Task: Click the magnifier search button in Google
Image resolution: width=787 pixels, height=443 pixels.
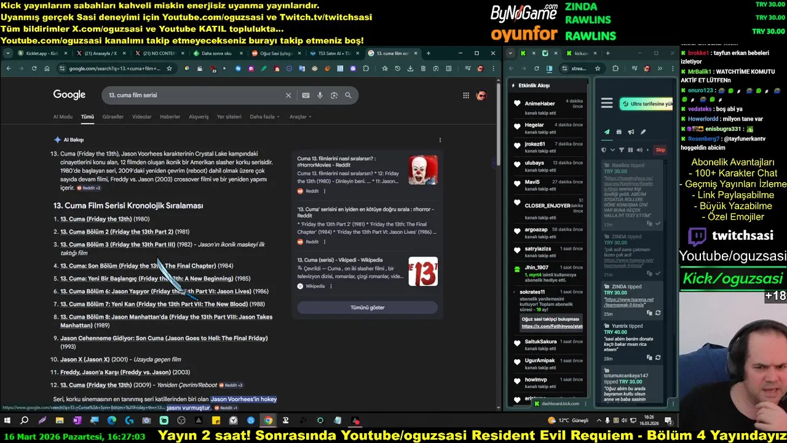Action: (x=348, y=95)
